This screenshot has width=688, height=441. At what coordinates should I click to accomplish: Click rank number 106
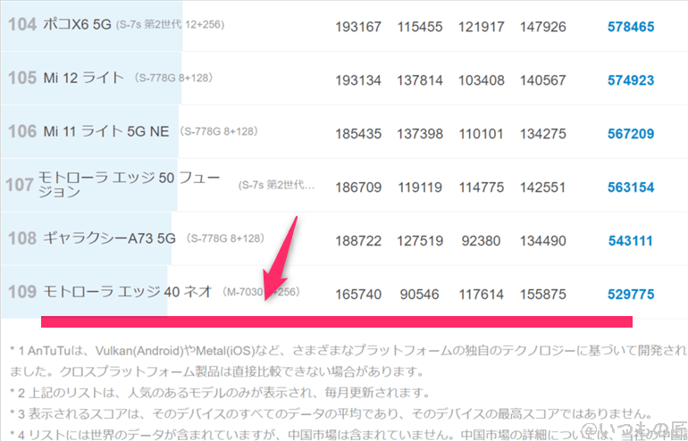[x=22, y=131]
